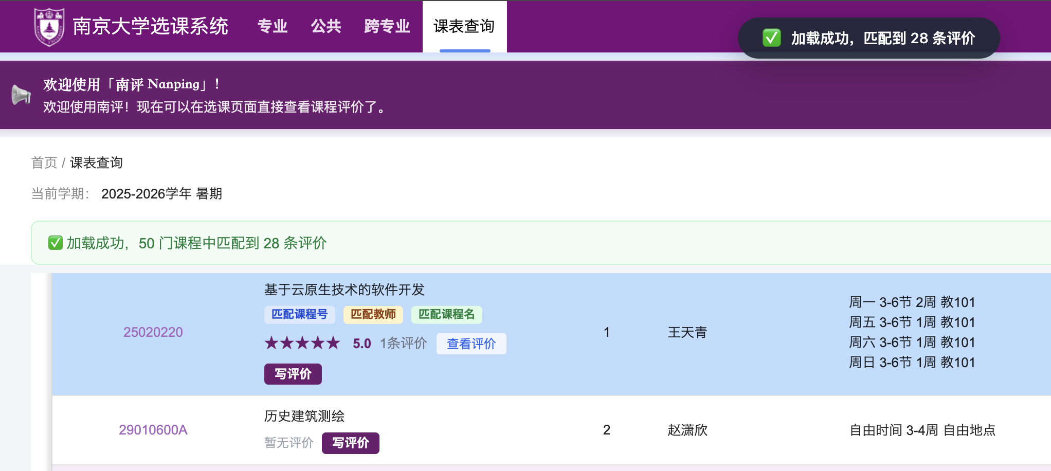
Task: Switch to the 跨专业 tab
Action: tap(387, 26)
